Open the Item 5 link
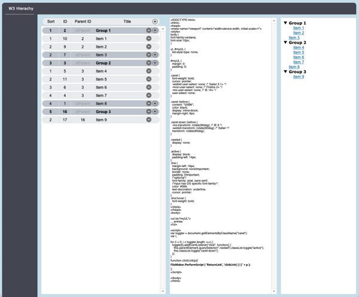 pyautogui.click(x=299, y=52)
